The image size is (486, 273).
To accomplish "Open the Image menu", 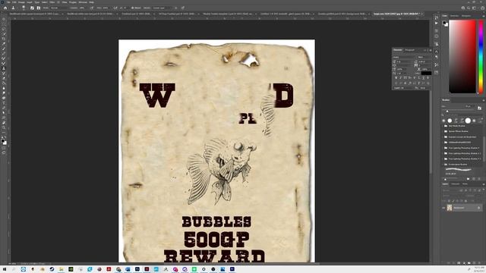I will pyautogui.click(x=21, y=2).
